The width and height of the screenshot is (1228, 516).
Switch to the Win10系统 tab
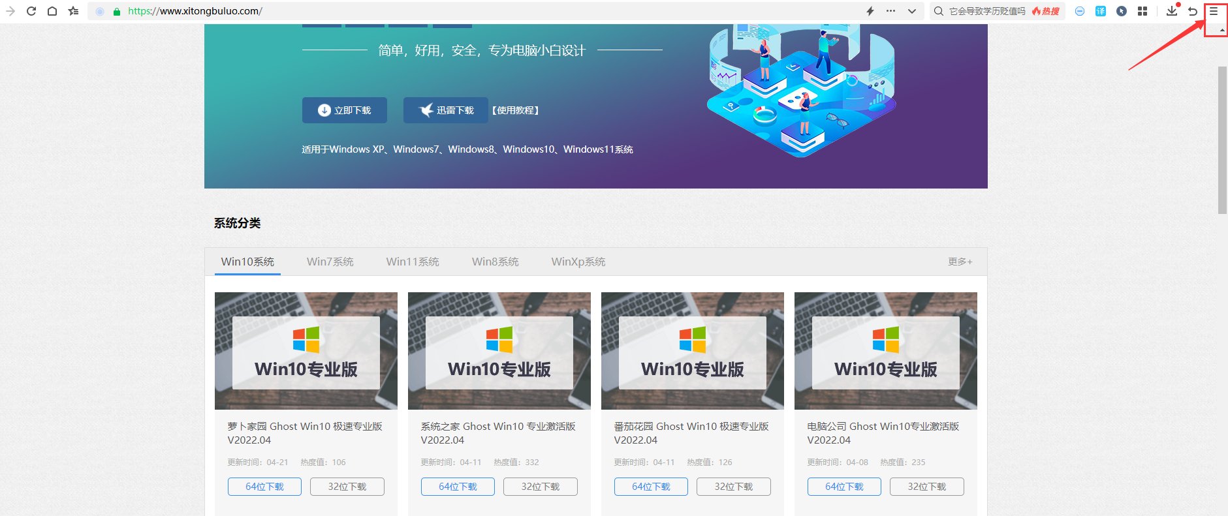(x=247, y=262)
